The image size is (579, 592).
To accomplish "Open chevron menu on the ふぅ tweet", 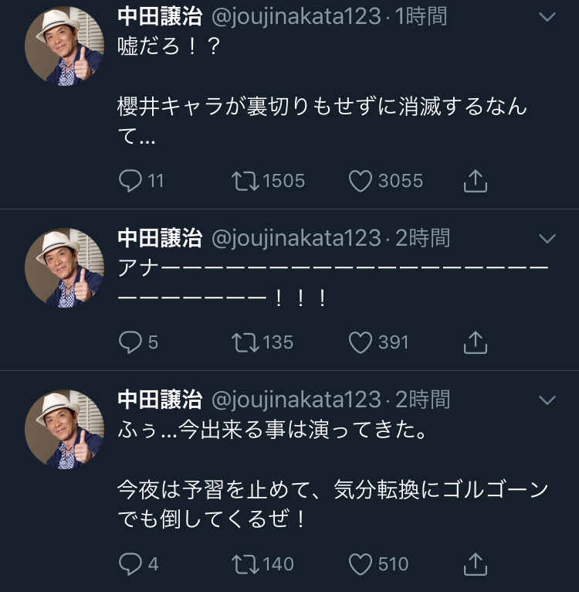I will (547, 400).
